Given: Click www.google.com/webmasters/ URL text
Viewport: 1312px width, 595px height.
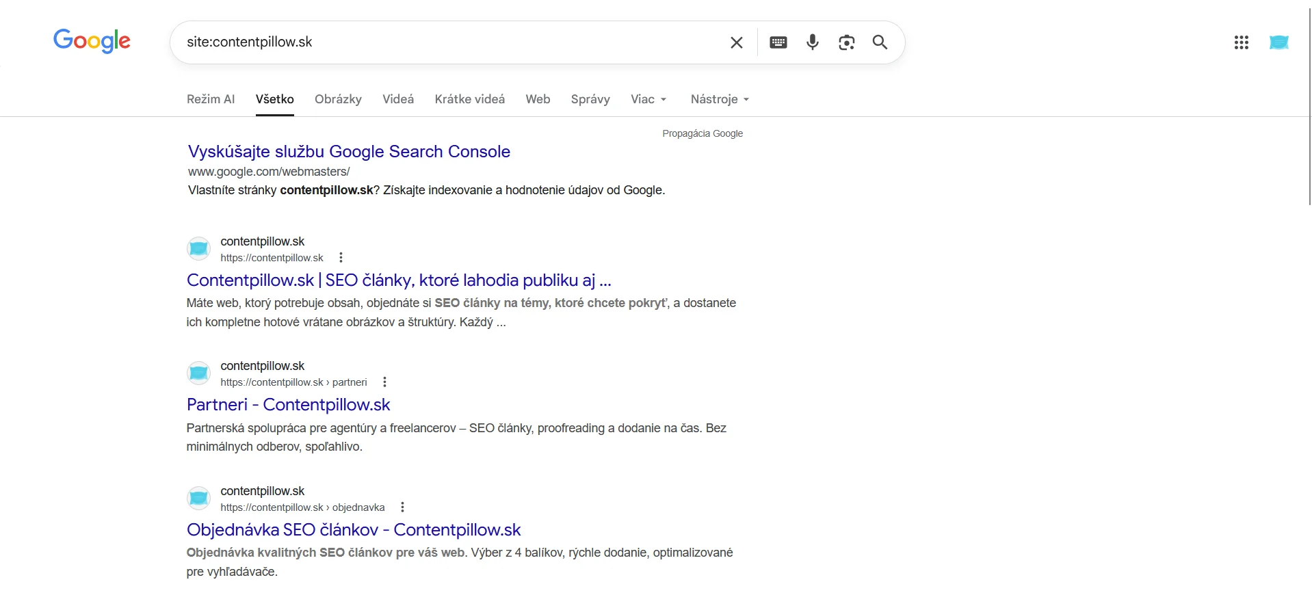Looking at the screenshot, I should coord(269,172).
